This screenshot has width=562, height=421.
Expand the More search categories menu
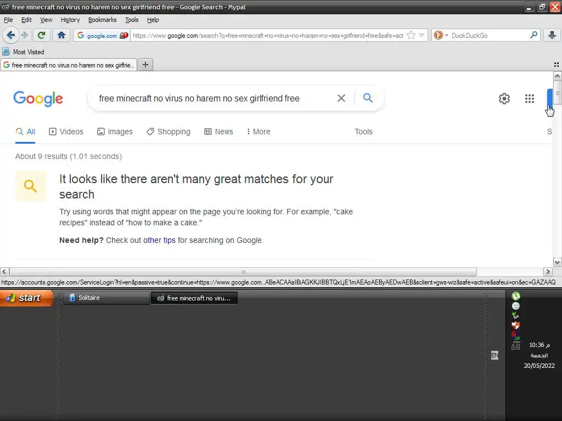pyautogui.click(x=258, y=132)
